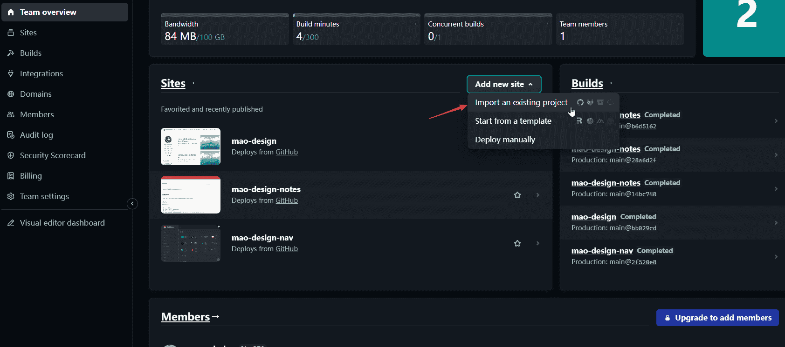Click Upgrade to add members button
The image size is (785, 347).
click(717, 318)
